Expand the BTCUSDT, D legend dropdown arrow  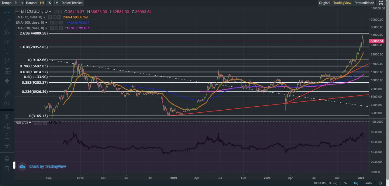pyautogui.click(x=50, y=12)
